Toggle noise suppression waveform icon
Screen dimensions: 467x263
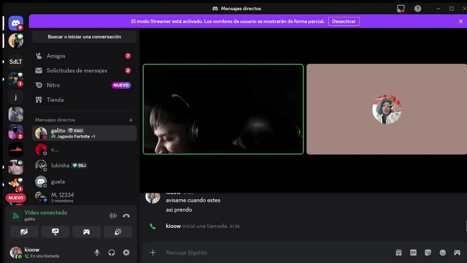click(x=113, y=216)
